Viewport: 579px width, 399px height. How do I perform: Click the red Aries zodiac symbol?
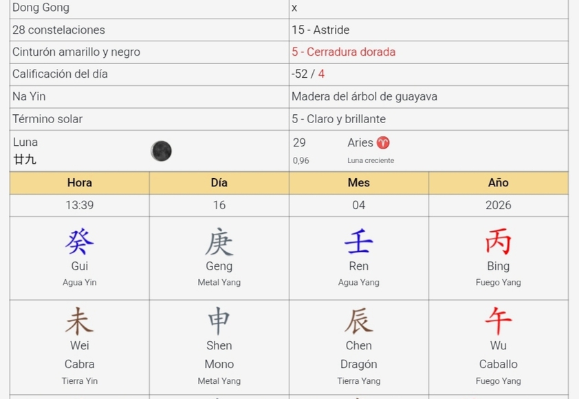coord(383,143)
